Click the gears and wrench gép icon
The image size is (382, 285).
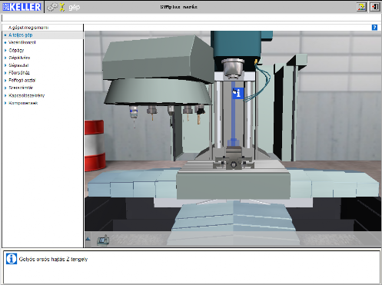64,7
